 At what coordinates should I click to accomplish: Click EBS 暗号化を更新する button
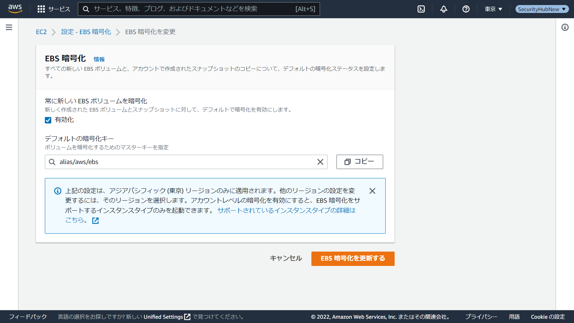[x=353, y=258]
